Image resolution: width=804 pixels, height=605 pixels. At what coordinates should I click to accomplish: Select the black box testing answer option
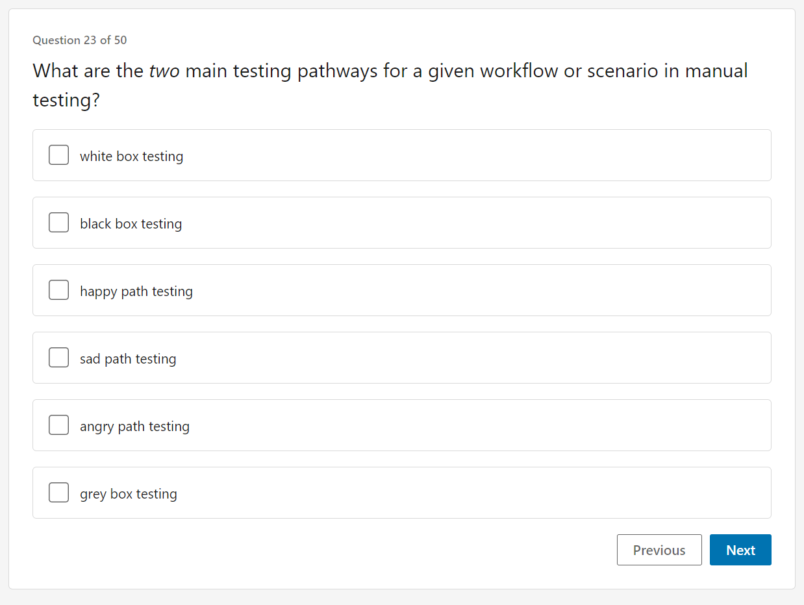point(131,223)
